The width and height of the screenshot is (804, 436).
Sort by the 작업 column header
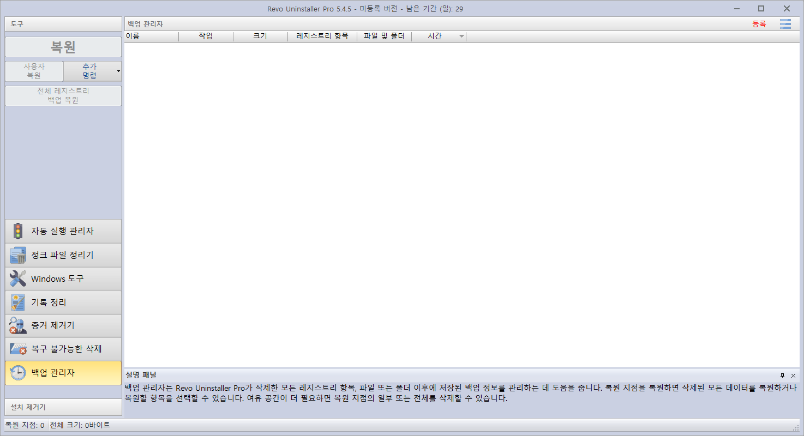coord(206,37)
